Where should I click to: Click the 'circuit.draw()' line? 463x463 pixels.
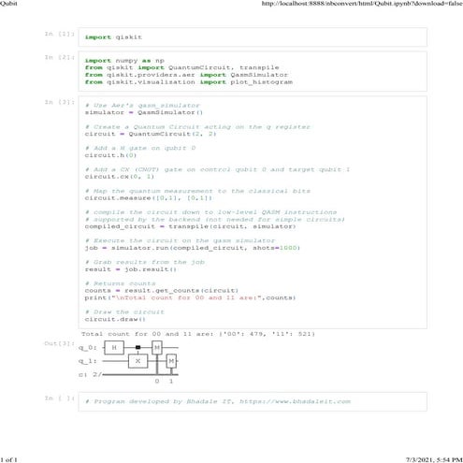click(x=115, y=319)
